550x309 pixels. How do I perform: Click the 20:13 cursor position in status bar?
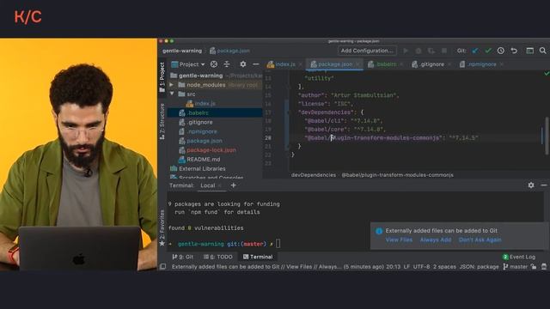coord(394,267)
